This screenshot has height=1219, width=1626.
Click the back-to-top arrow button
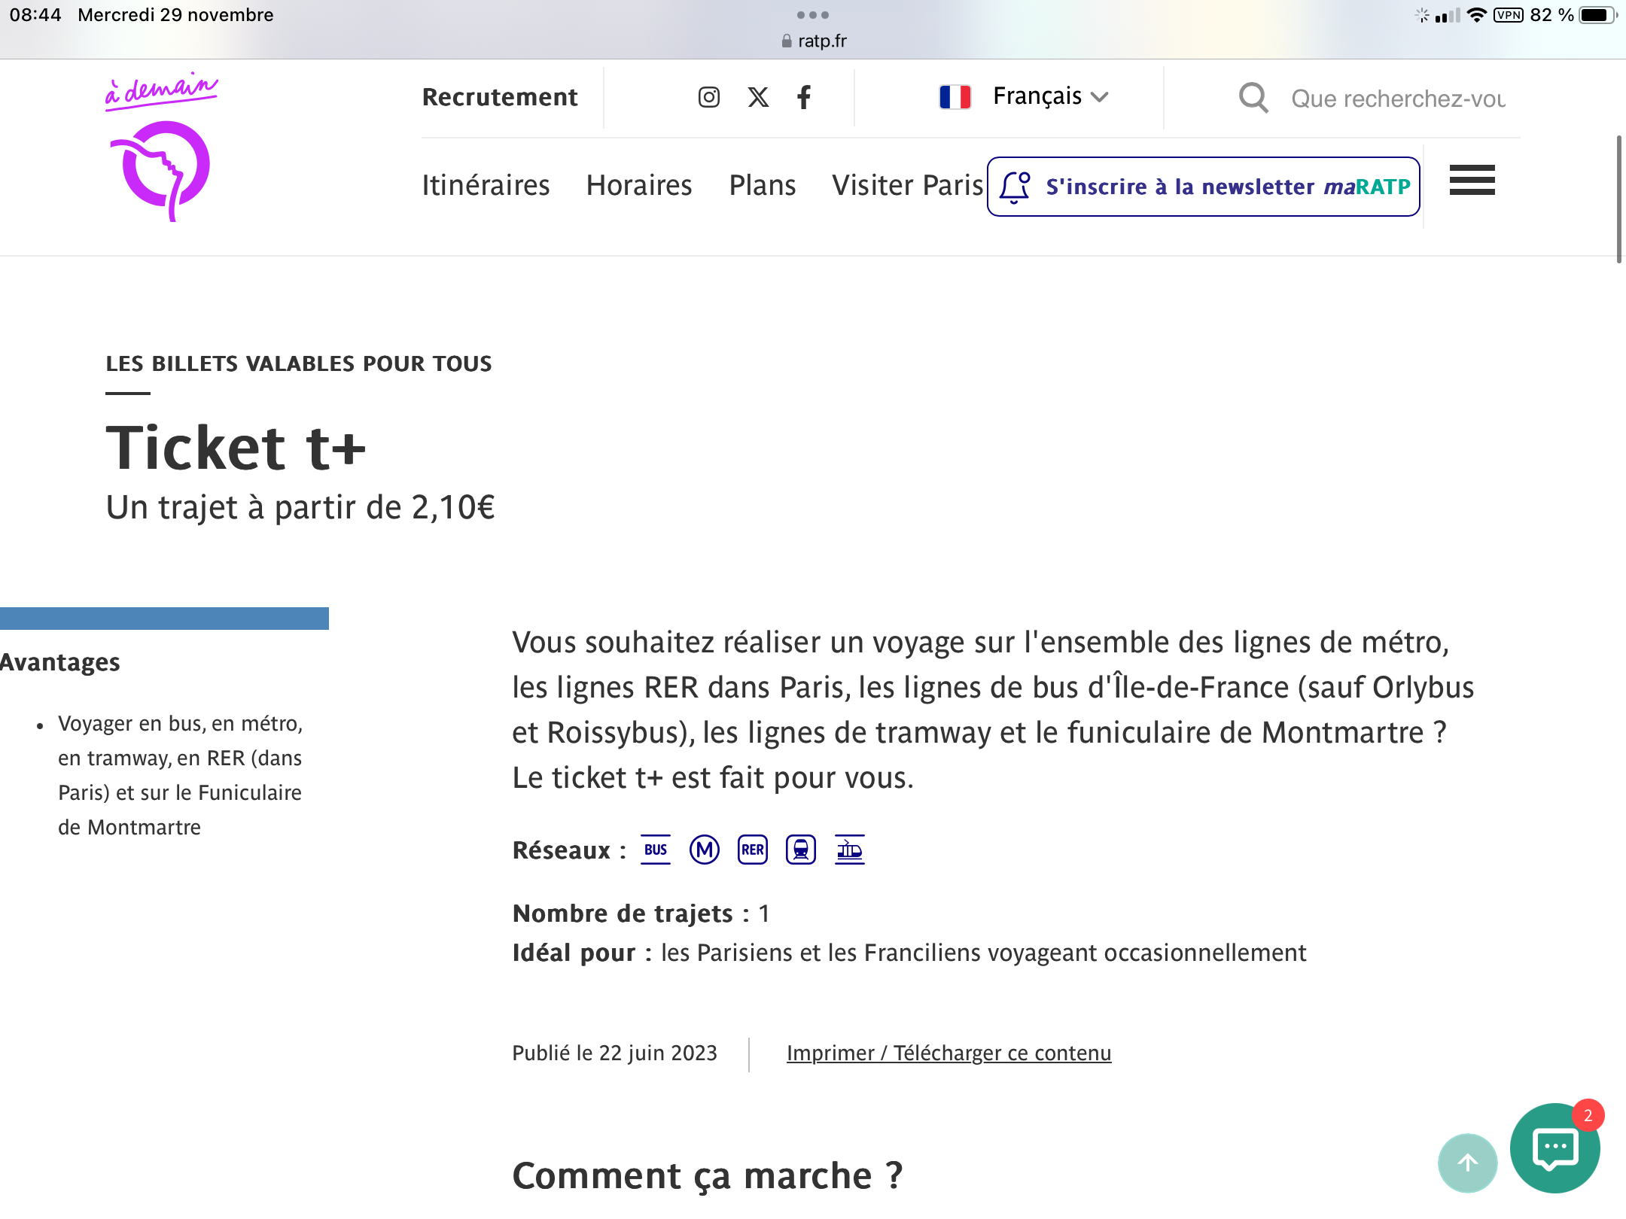click(1468, 1163)
